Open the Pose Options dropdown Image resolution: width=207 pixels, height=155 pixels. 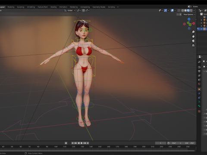click(x=189, y=15)
